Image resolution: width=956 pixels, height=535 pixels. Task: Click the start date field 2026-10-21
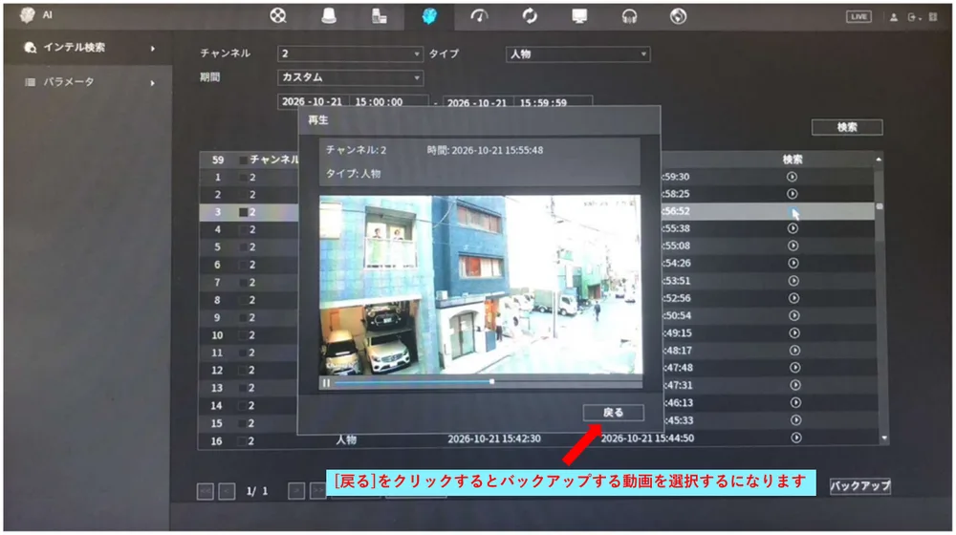point(313,102)
